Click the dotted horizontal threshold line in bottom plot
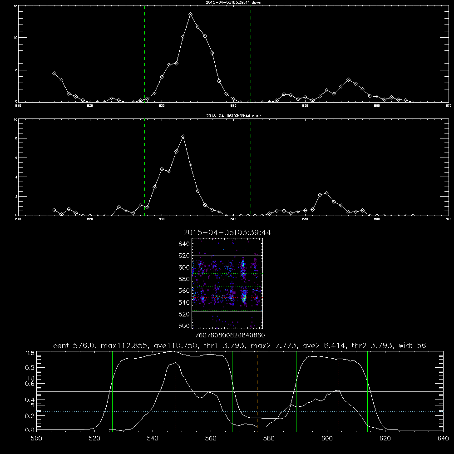Screen dimensions: 454x454 pos(240,411)
